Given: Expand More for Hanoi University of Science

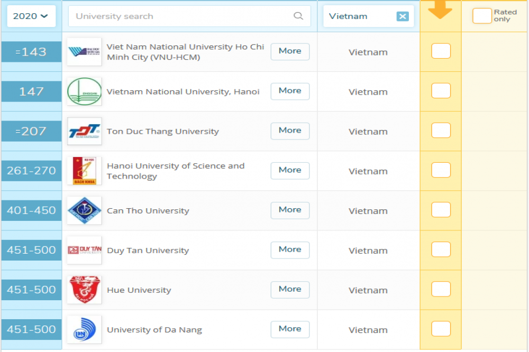Looking at the screenshot, I should tap(290, 170).
